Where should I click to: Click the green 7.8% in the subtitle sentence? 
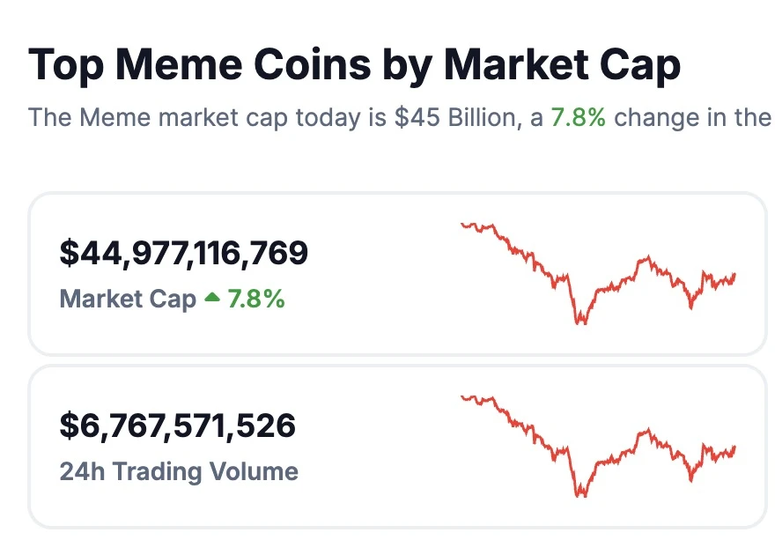pos(579,117)
